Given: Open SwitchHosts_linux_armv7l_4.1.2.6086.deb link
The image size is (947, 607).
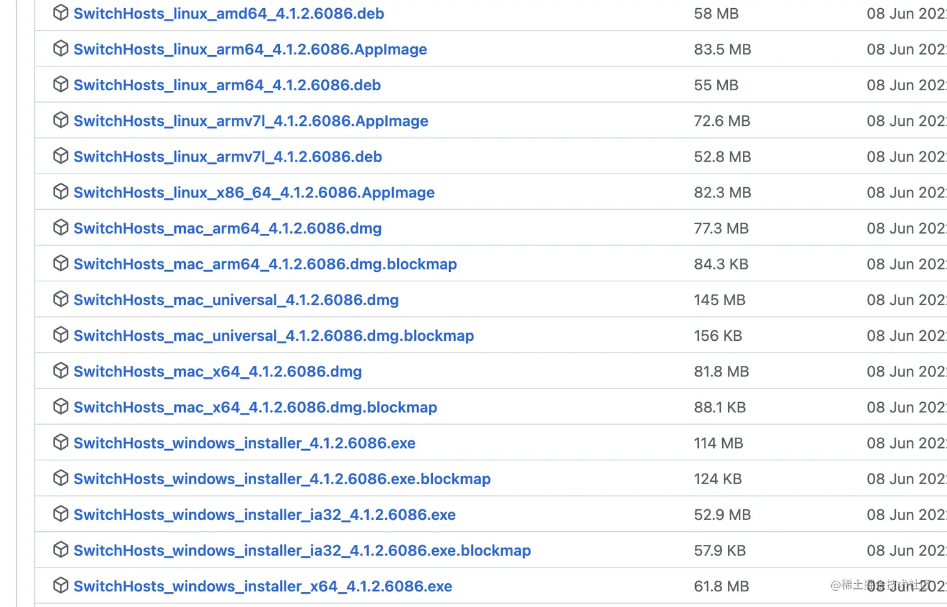Looking at the screenshot, I should click(227, 156).
